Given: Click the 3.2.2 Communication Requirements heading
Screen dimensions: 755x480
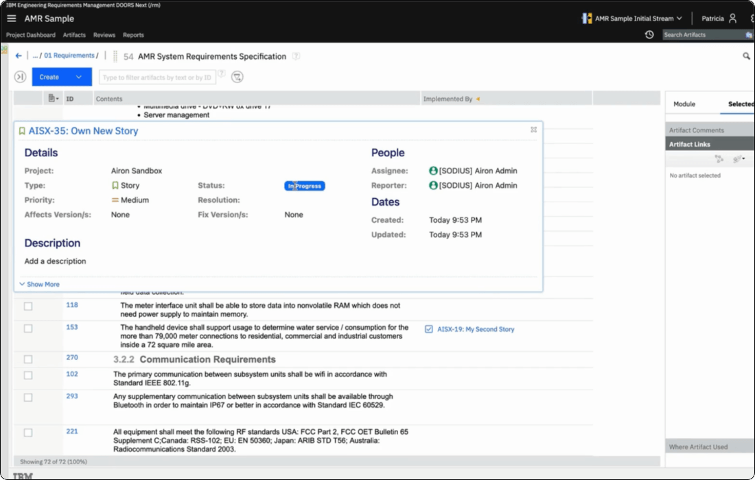Looking at the screenshot, I should [x=194, y=359].
